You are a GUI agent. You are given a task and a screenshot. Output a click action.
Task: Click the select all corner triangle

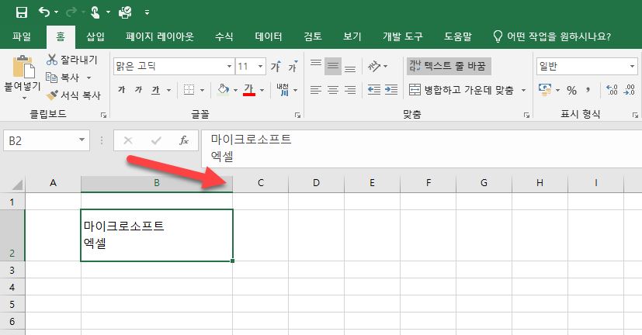coord(17,185)
